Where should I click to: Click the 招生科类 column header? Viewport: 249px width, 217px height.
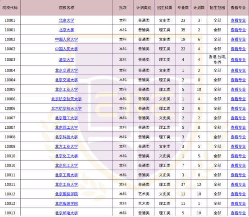164,8
